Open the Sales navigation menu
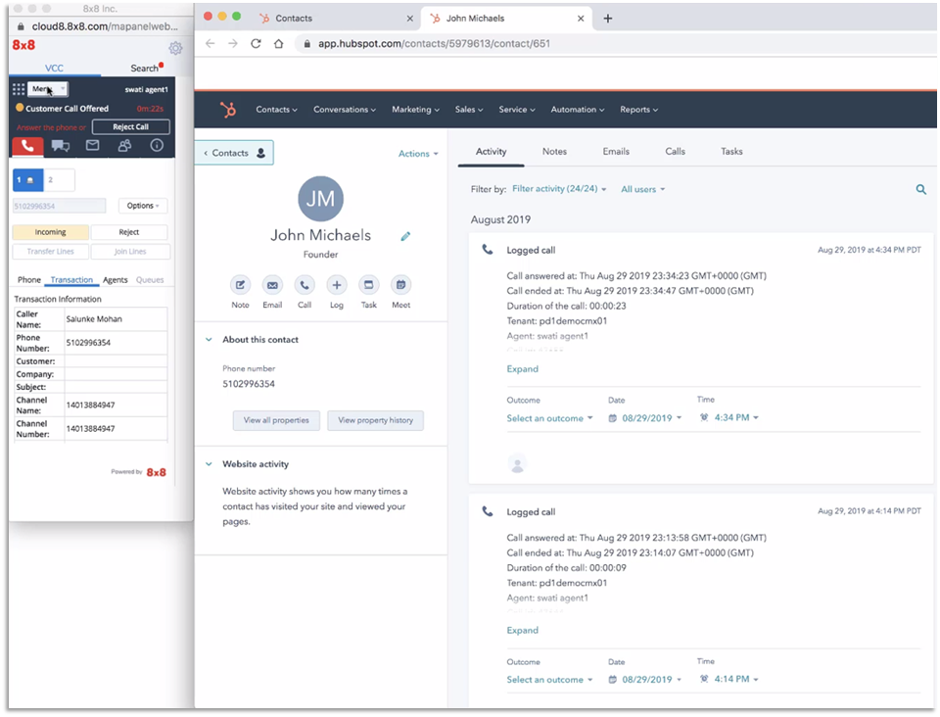 469,110
